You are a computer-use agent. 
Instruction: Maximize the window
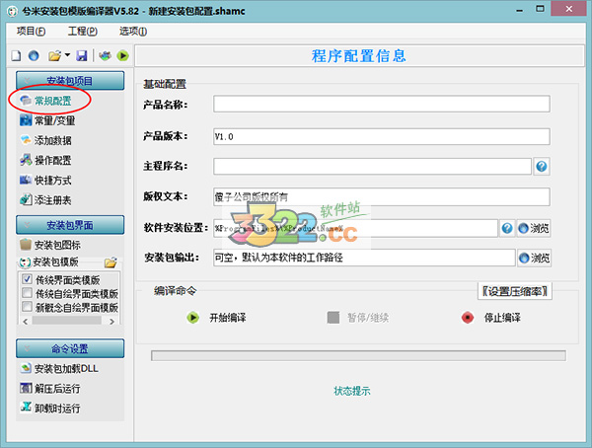541,9
